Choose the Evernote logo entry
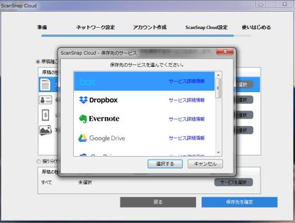Screen dimensions: 295x223 tap(99, 119)
